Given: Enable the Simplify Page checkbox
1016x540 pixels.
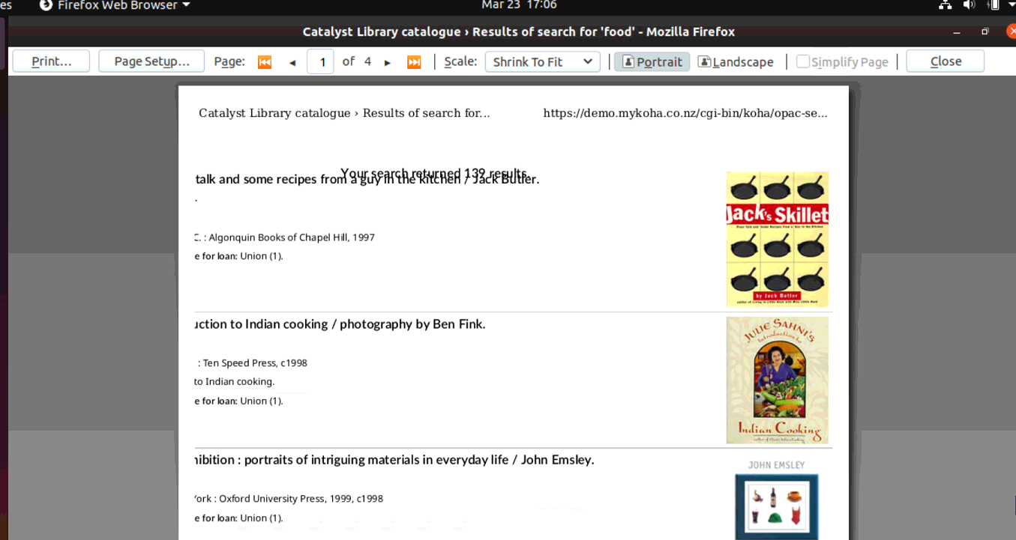Looking at the screenshot, I should [802, 61].
